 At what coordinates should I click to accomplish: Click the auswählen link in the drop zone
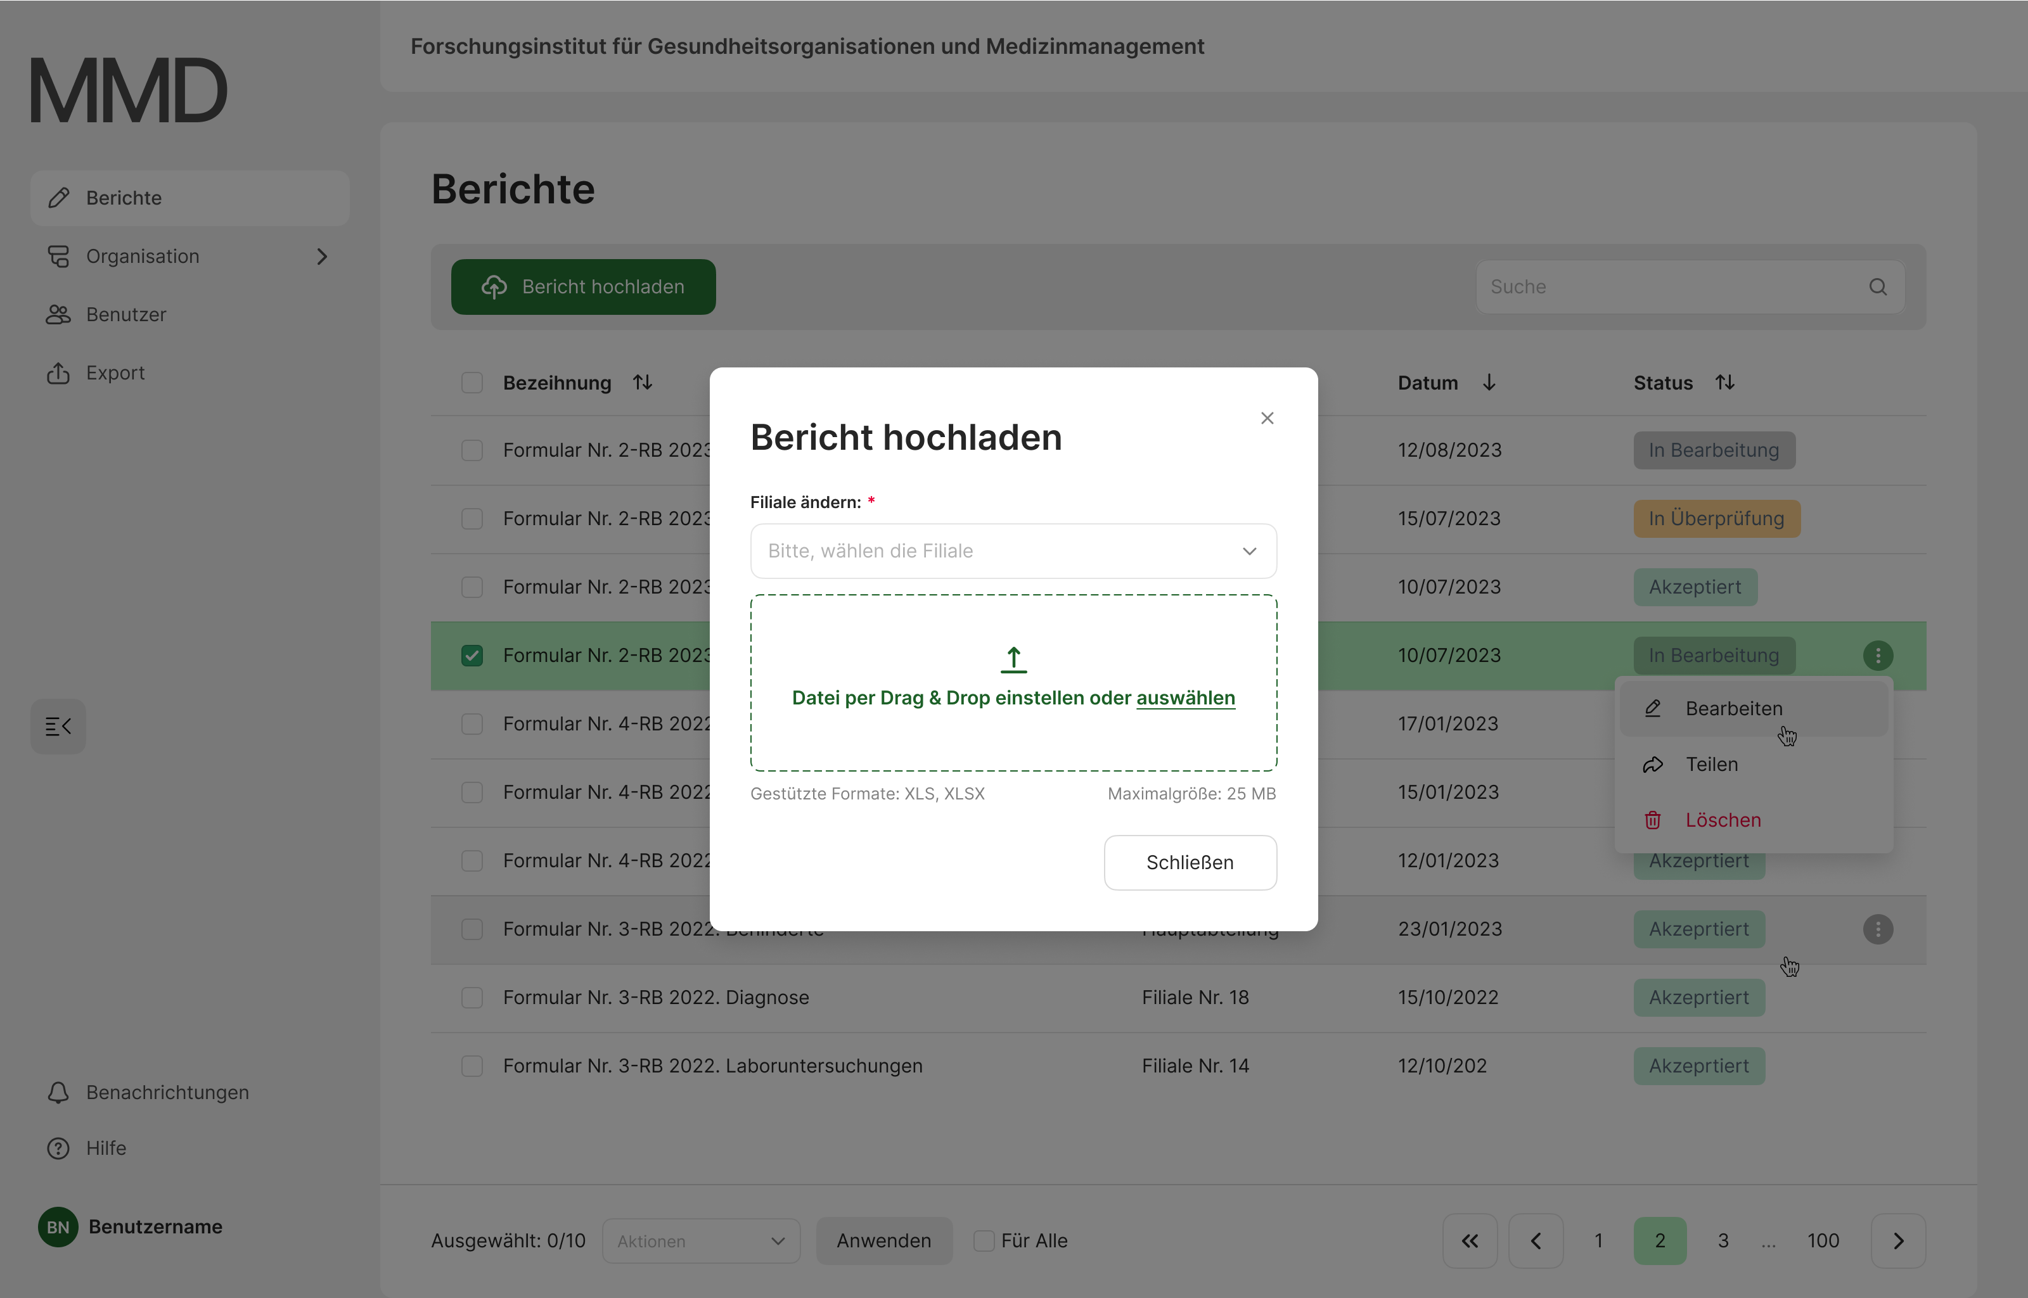click(x=1184, y=698)
